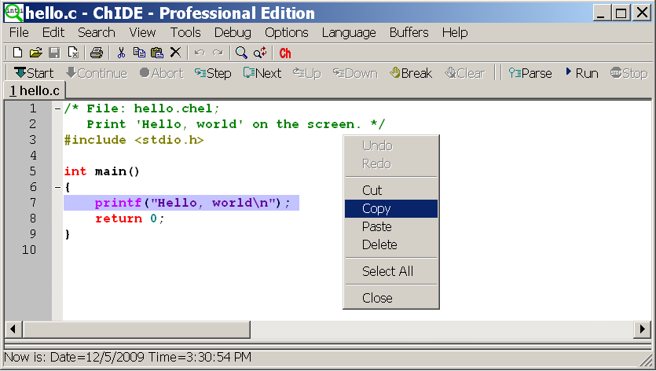Open the Language menu

(x=349, y=33)
